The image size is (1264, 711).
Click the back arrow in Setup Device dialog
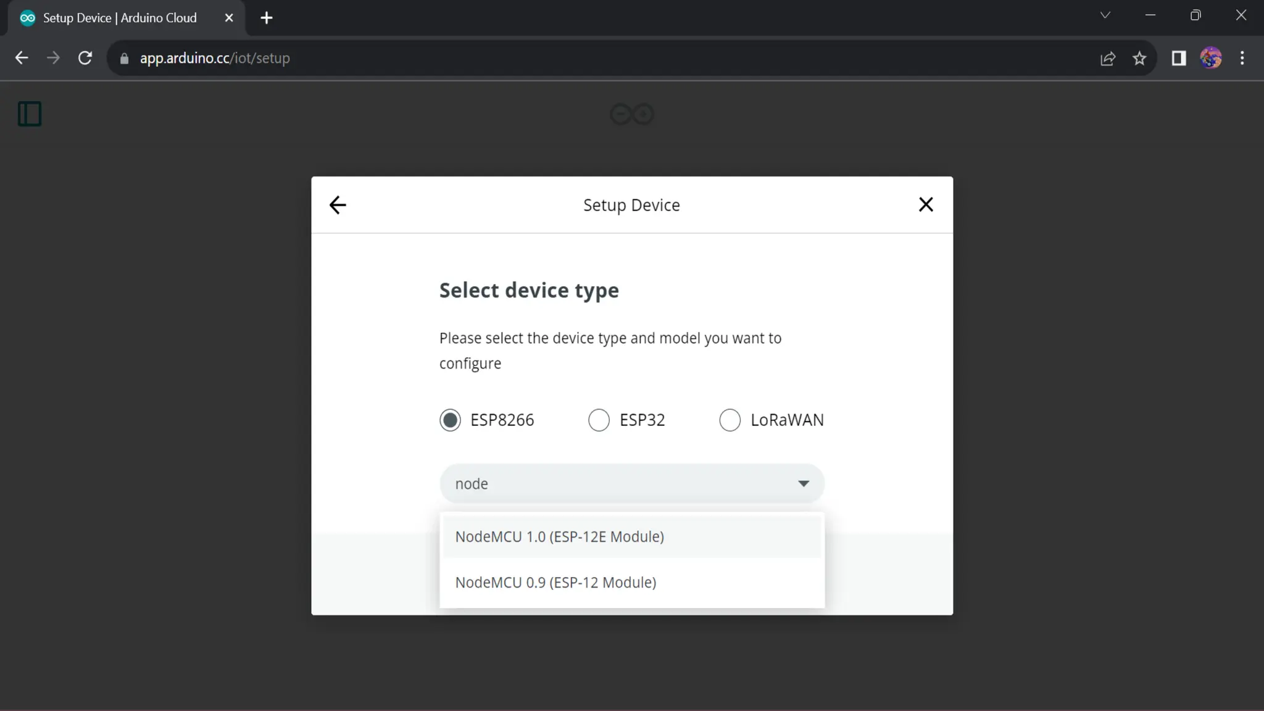(x=338, y=205)
